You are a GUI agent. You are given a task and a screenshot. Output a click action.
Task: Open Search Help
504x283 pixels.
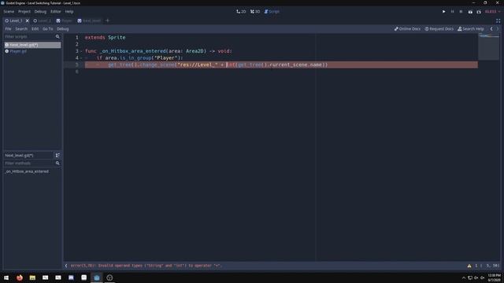[471, 29]
